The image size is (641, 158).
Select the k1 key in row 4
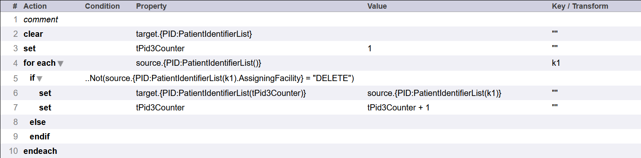[556, 63]
